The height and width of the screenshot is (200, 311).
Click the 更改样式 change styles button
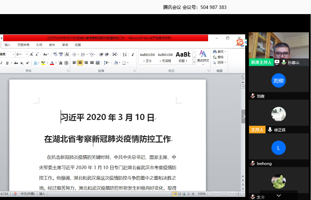[203, 57]
